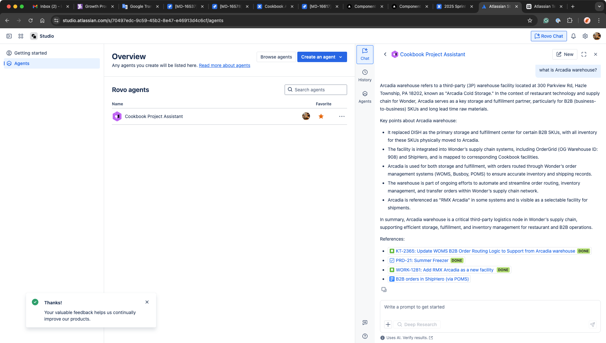Click the plus add-attachment icon in the prompt box
Viewport: 606px width, 343px height.
click(x=388, y=324)
